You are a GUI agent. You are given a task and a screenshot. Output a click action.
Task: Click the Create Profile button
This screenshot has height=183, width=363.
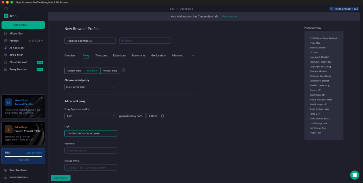tap(61, 178)
